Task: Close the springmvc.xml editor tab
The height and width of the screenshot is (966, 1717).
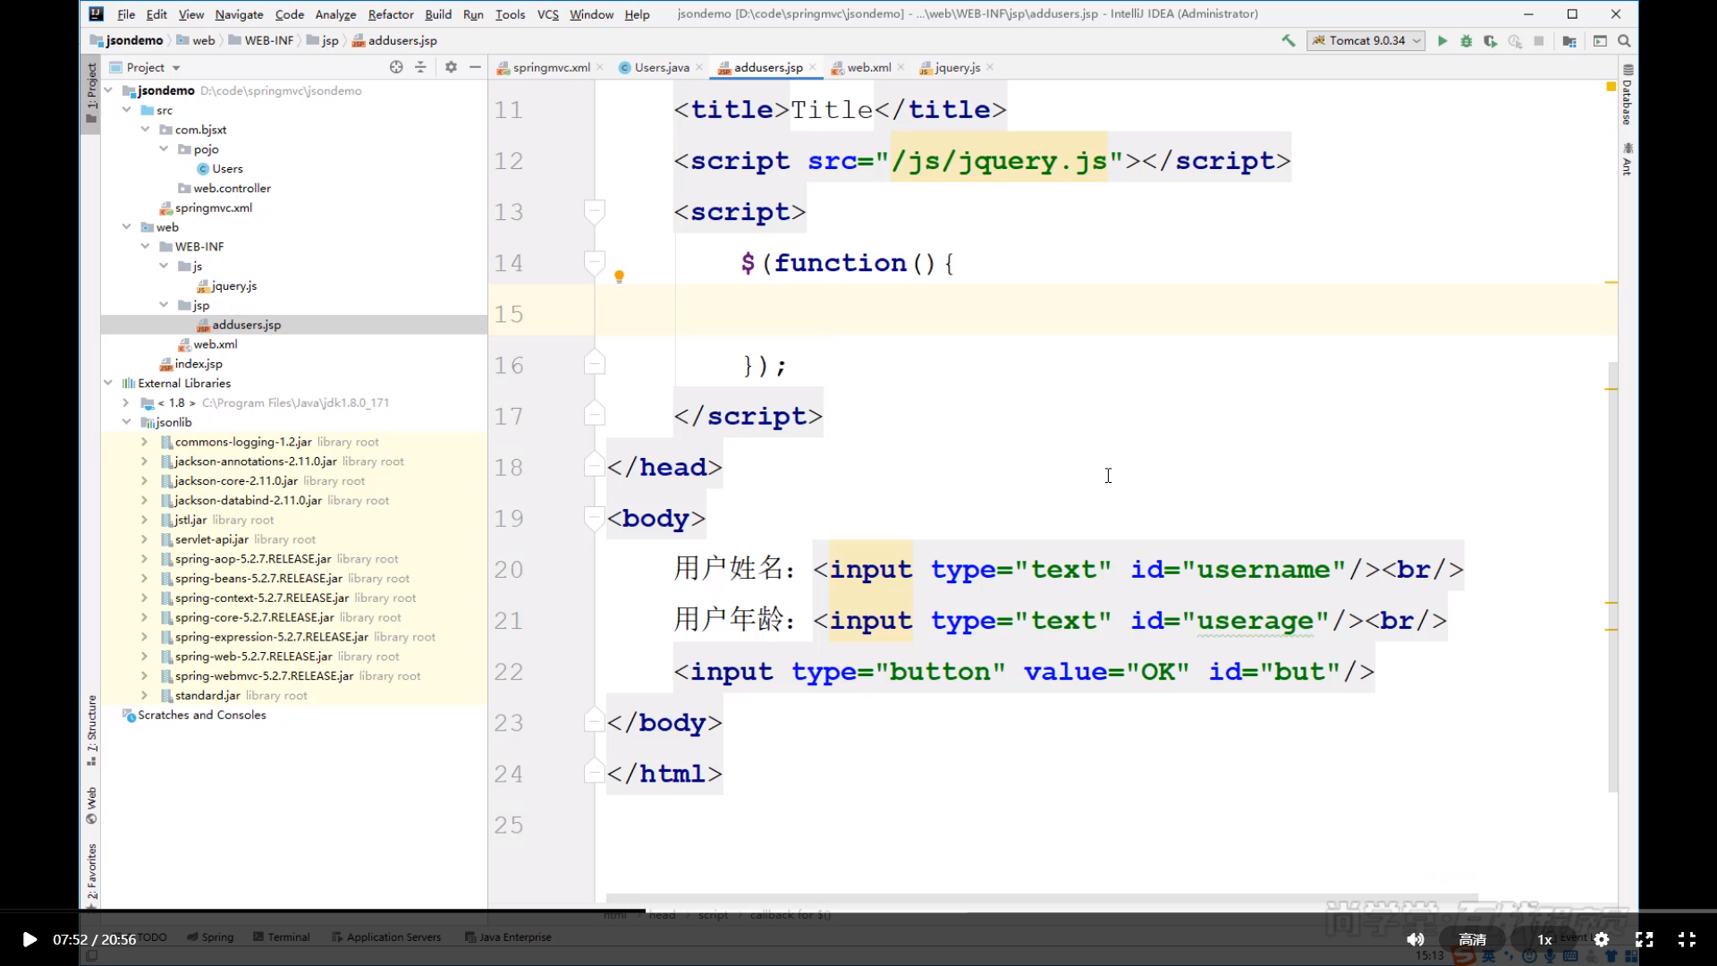Action: point(600,68)
